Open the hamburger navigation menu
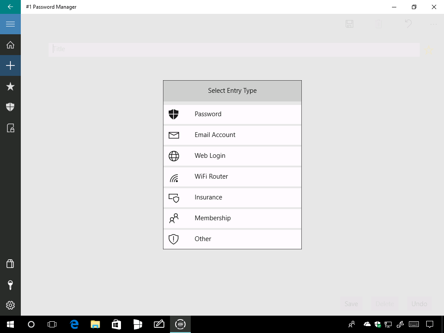 (10, 24)
